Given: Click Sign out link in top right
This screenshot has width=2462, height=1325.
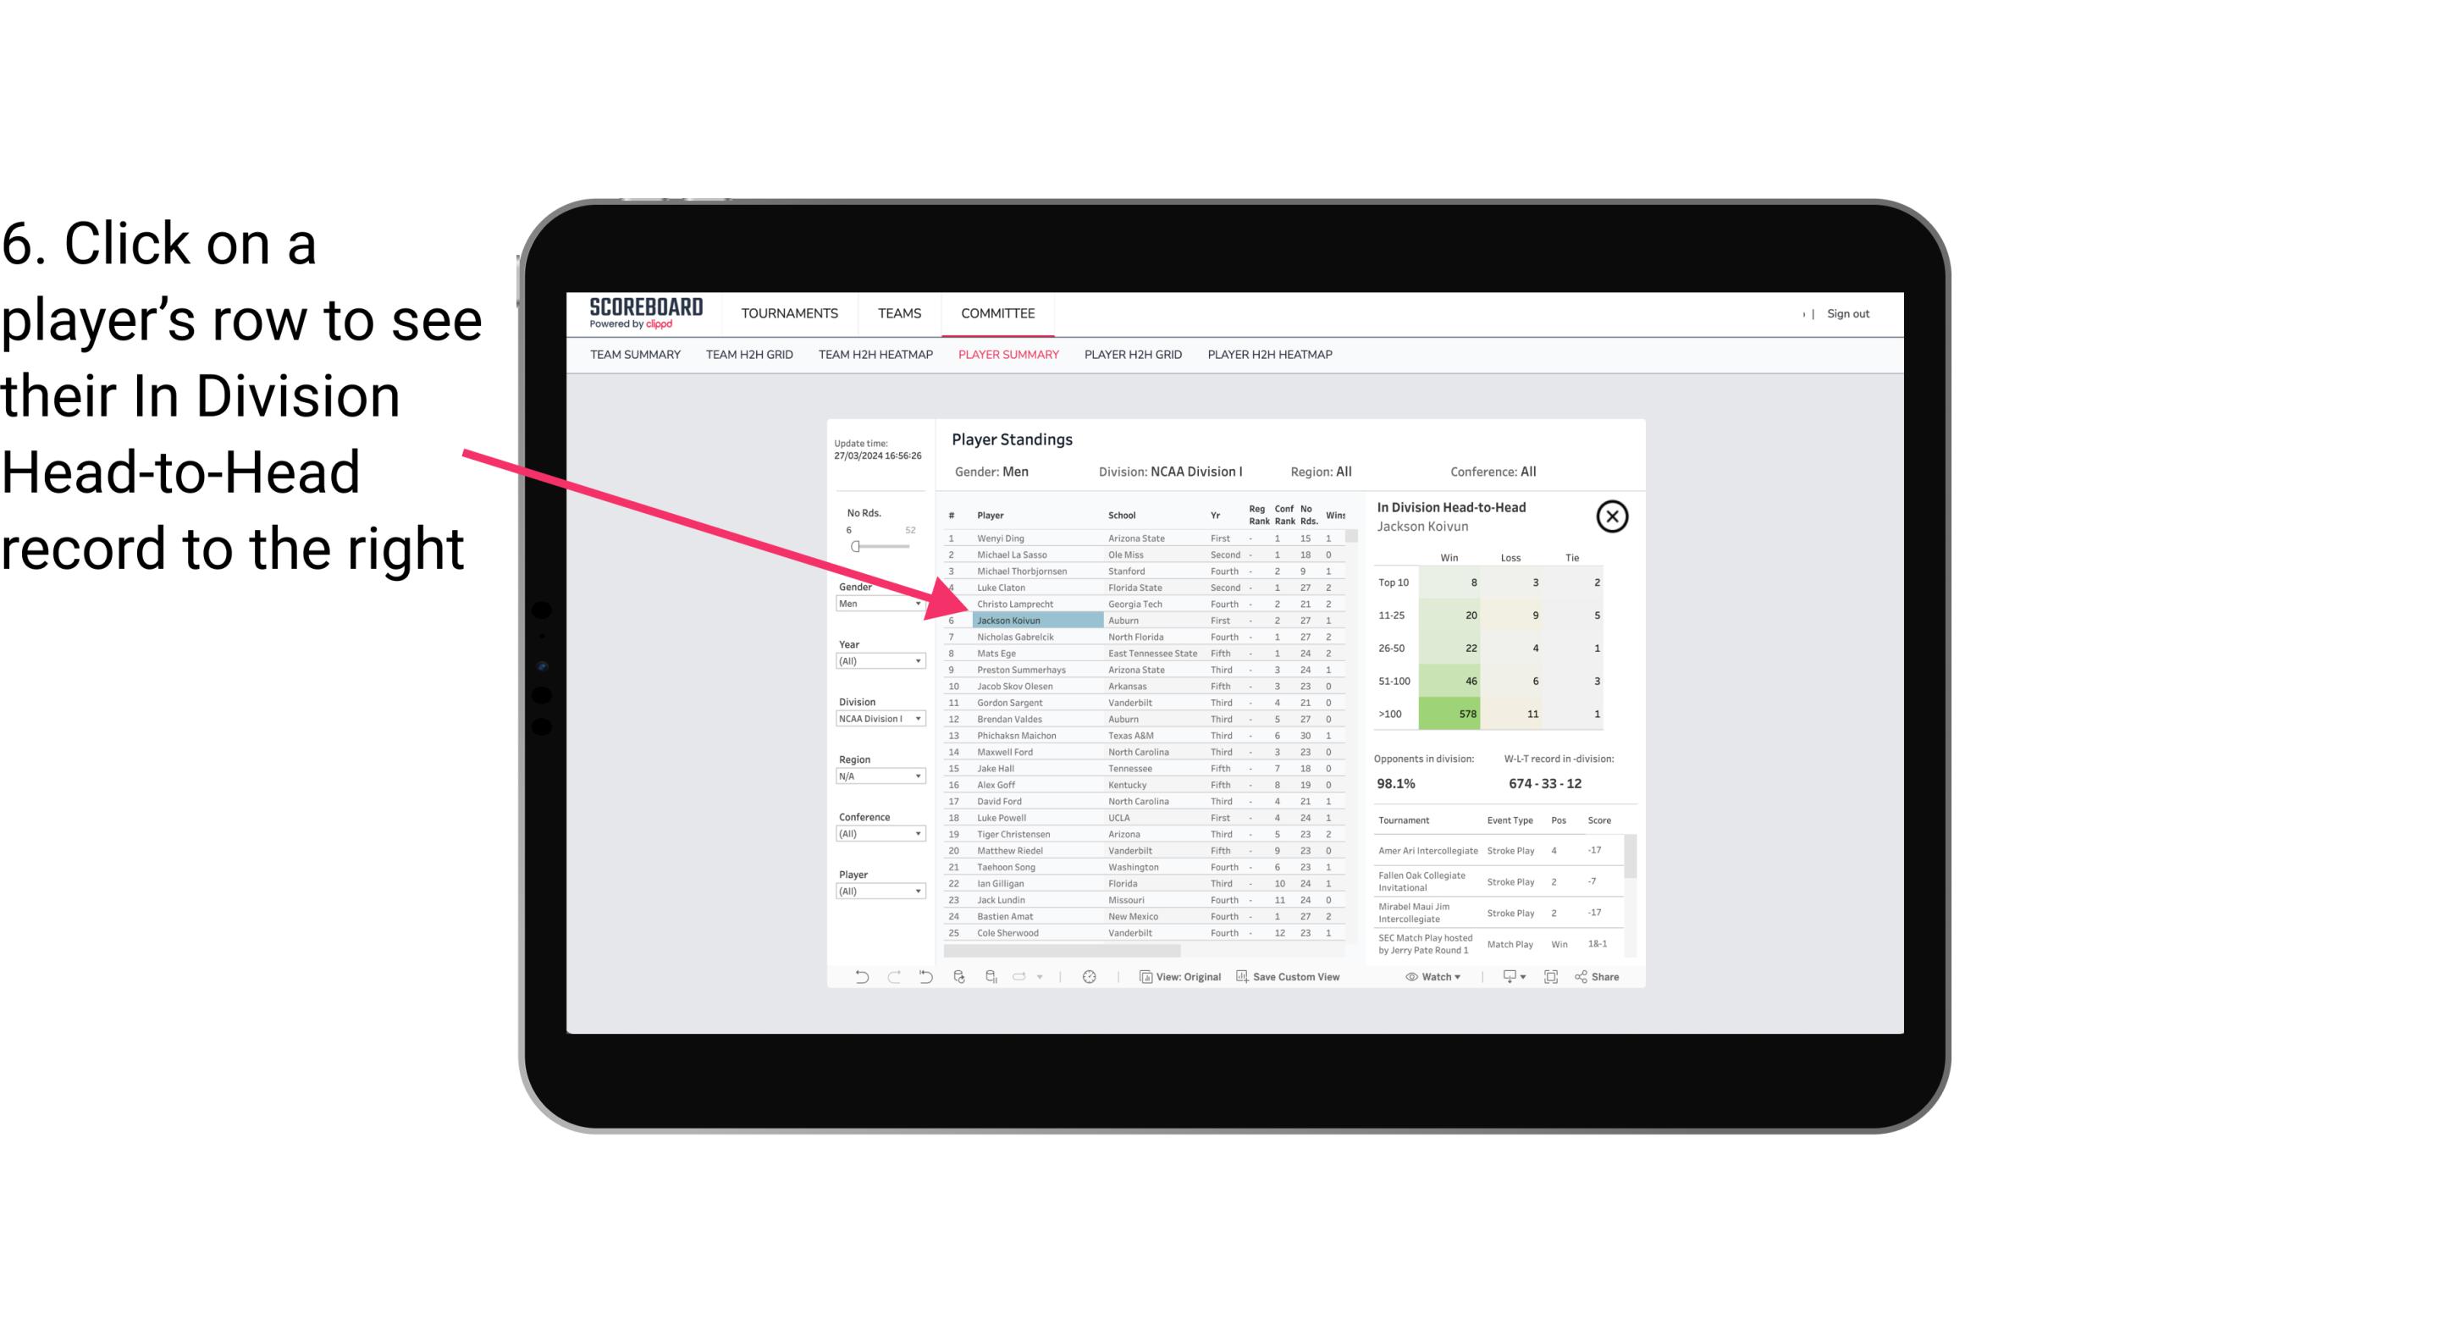Looking at the screenshot, I should 1847,310.
